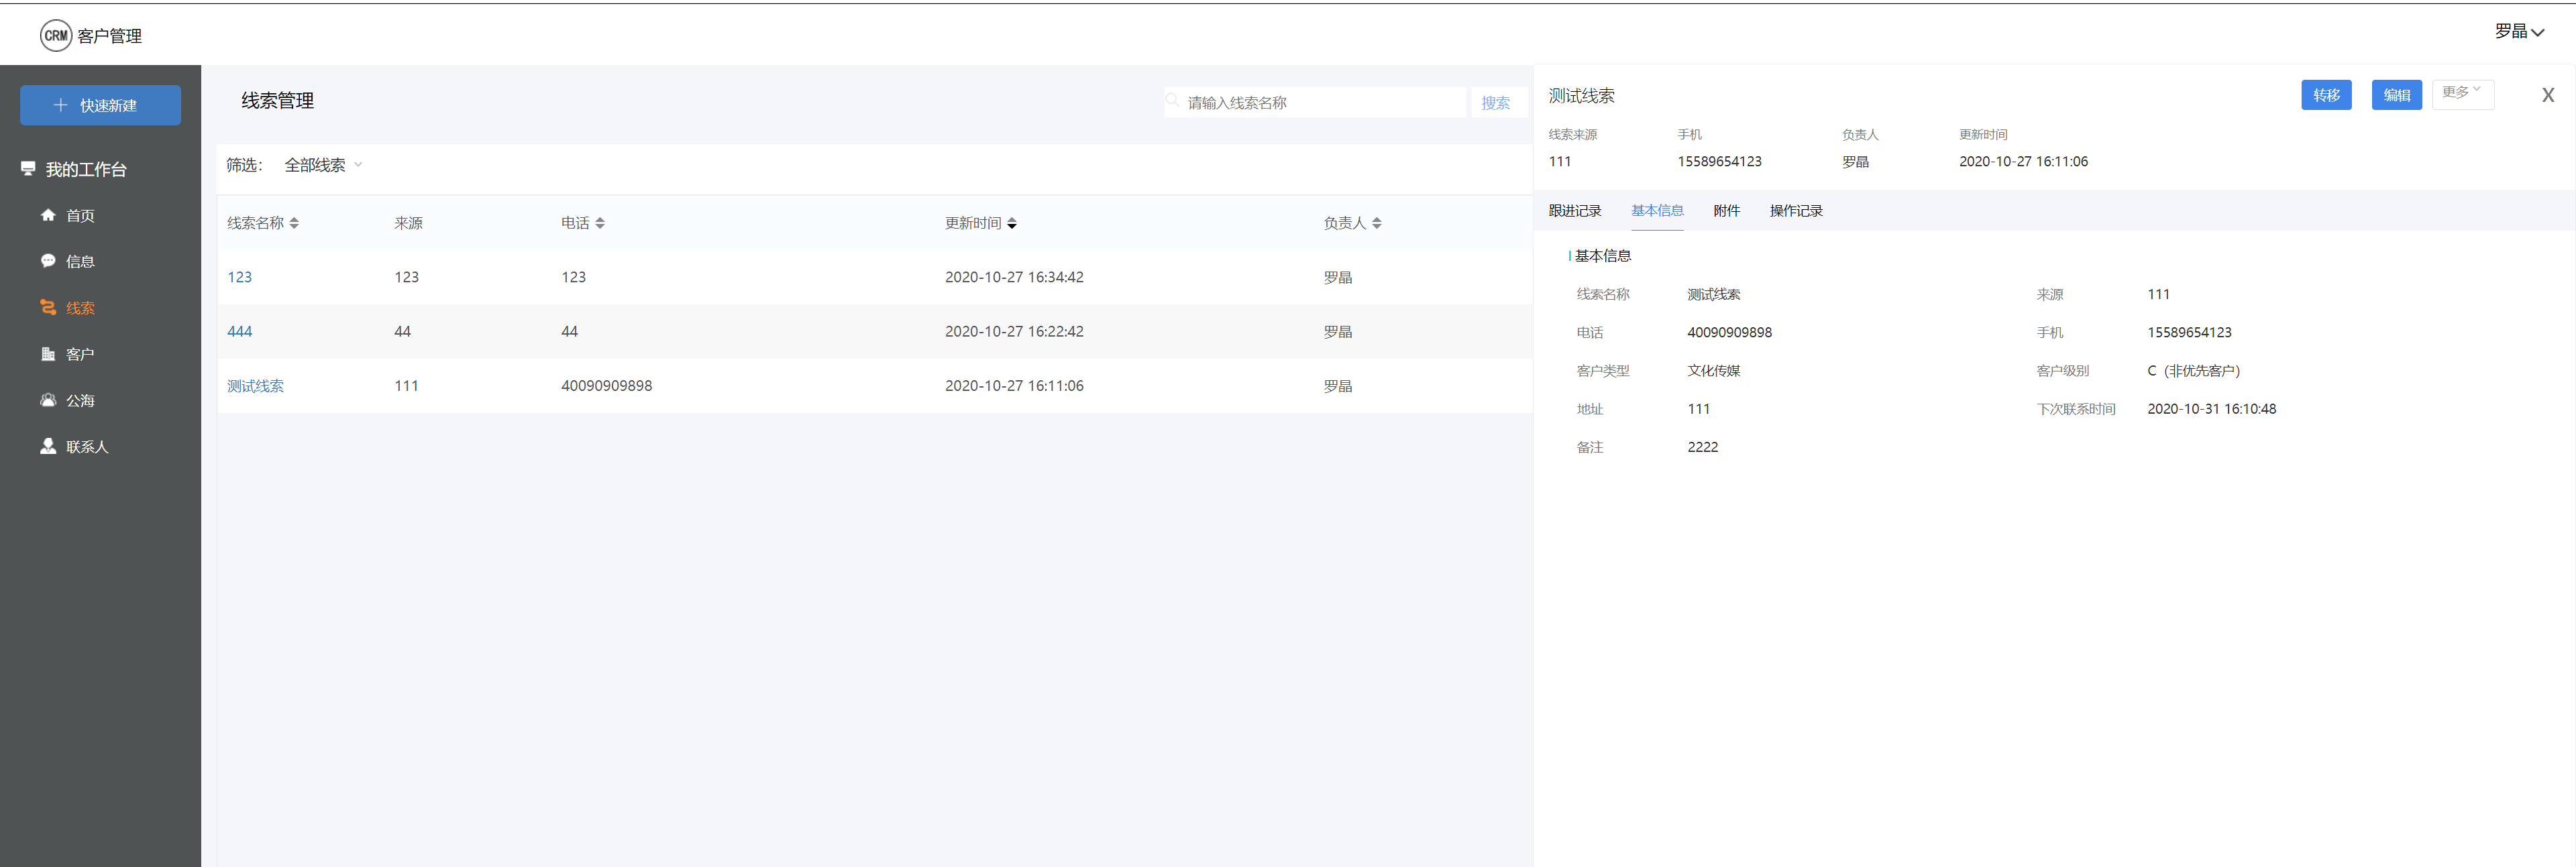Open the 测试线索 lead link

point(255,386)
